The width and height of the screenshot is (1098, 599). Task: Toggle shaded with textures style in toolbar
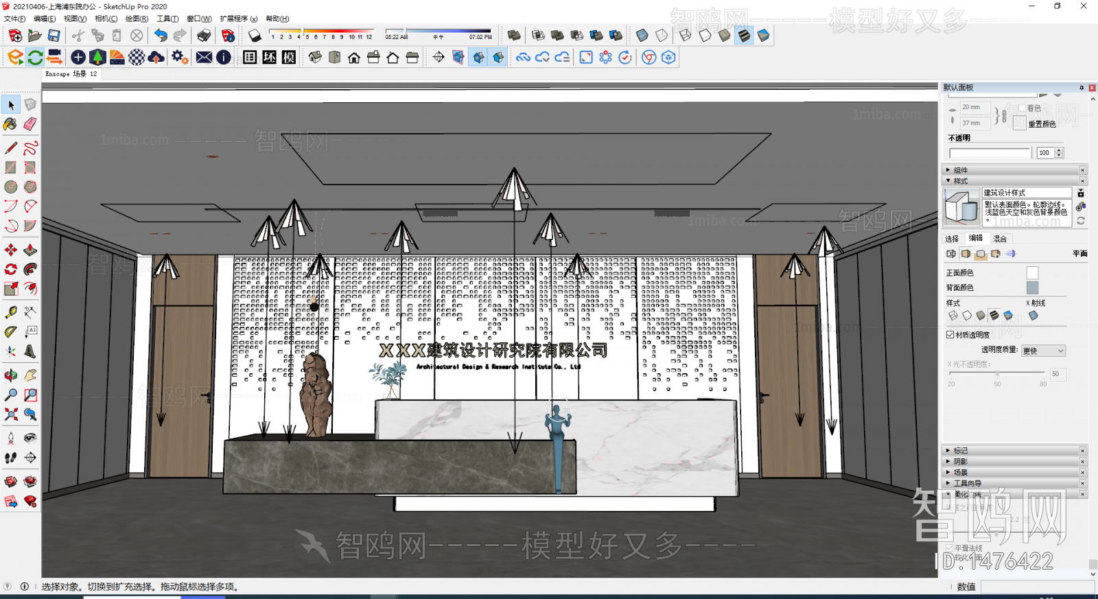744,35
